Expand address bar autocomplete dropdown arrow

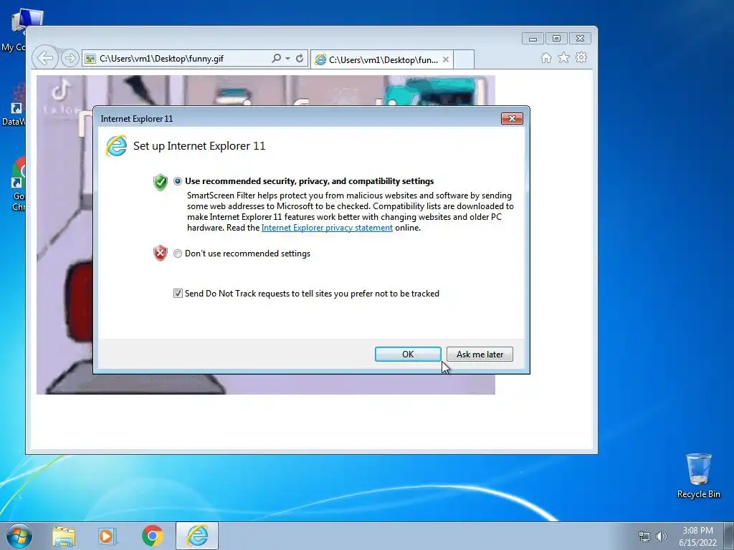click(x=288, y=59)
